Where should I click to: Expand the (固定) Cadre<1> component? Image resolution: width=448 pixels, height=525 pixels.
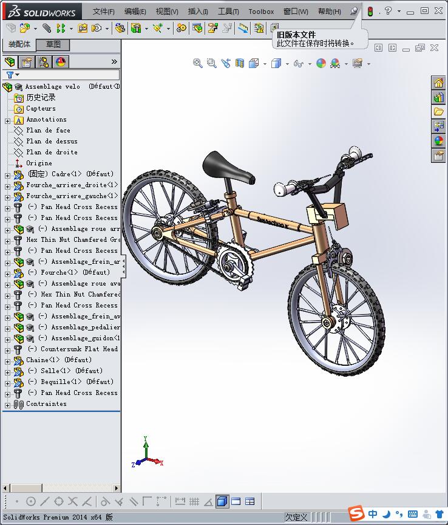coord(7,176)
